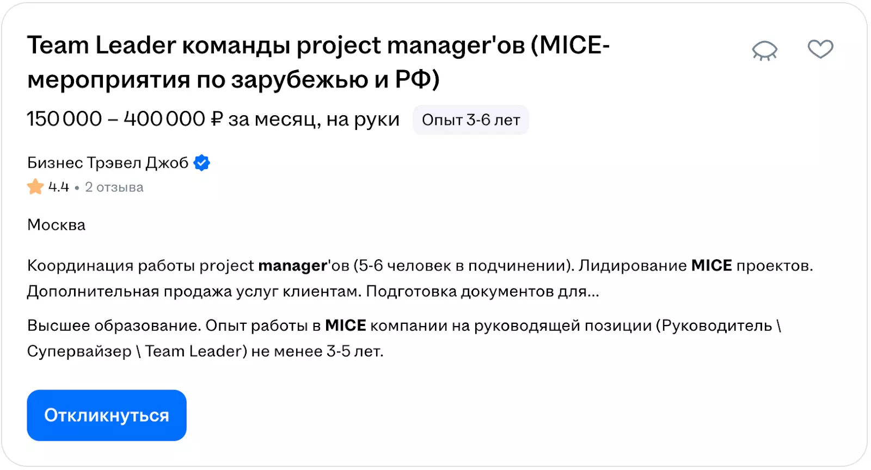This screenshot has height=470, width=871.
Task: Open the 2 отзыва reviews link
Action: tap(114, 187)
